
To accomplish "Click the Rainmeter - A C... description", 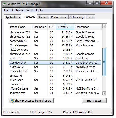I will pos(87,71).
